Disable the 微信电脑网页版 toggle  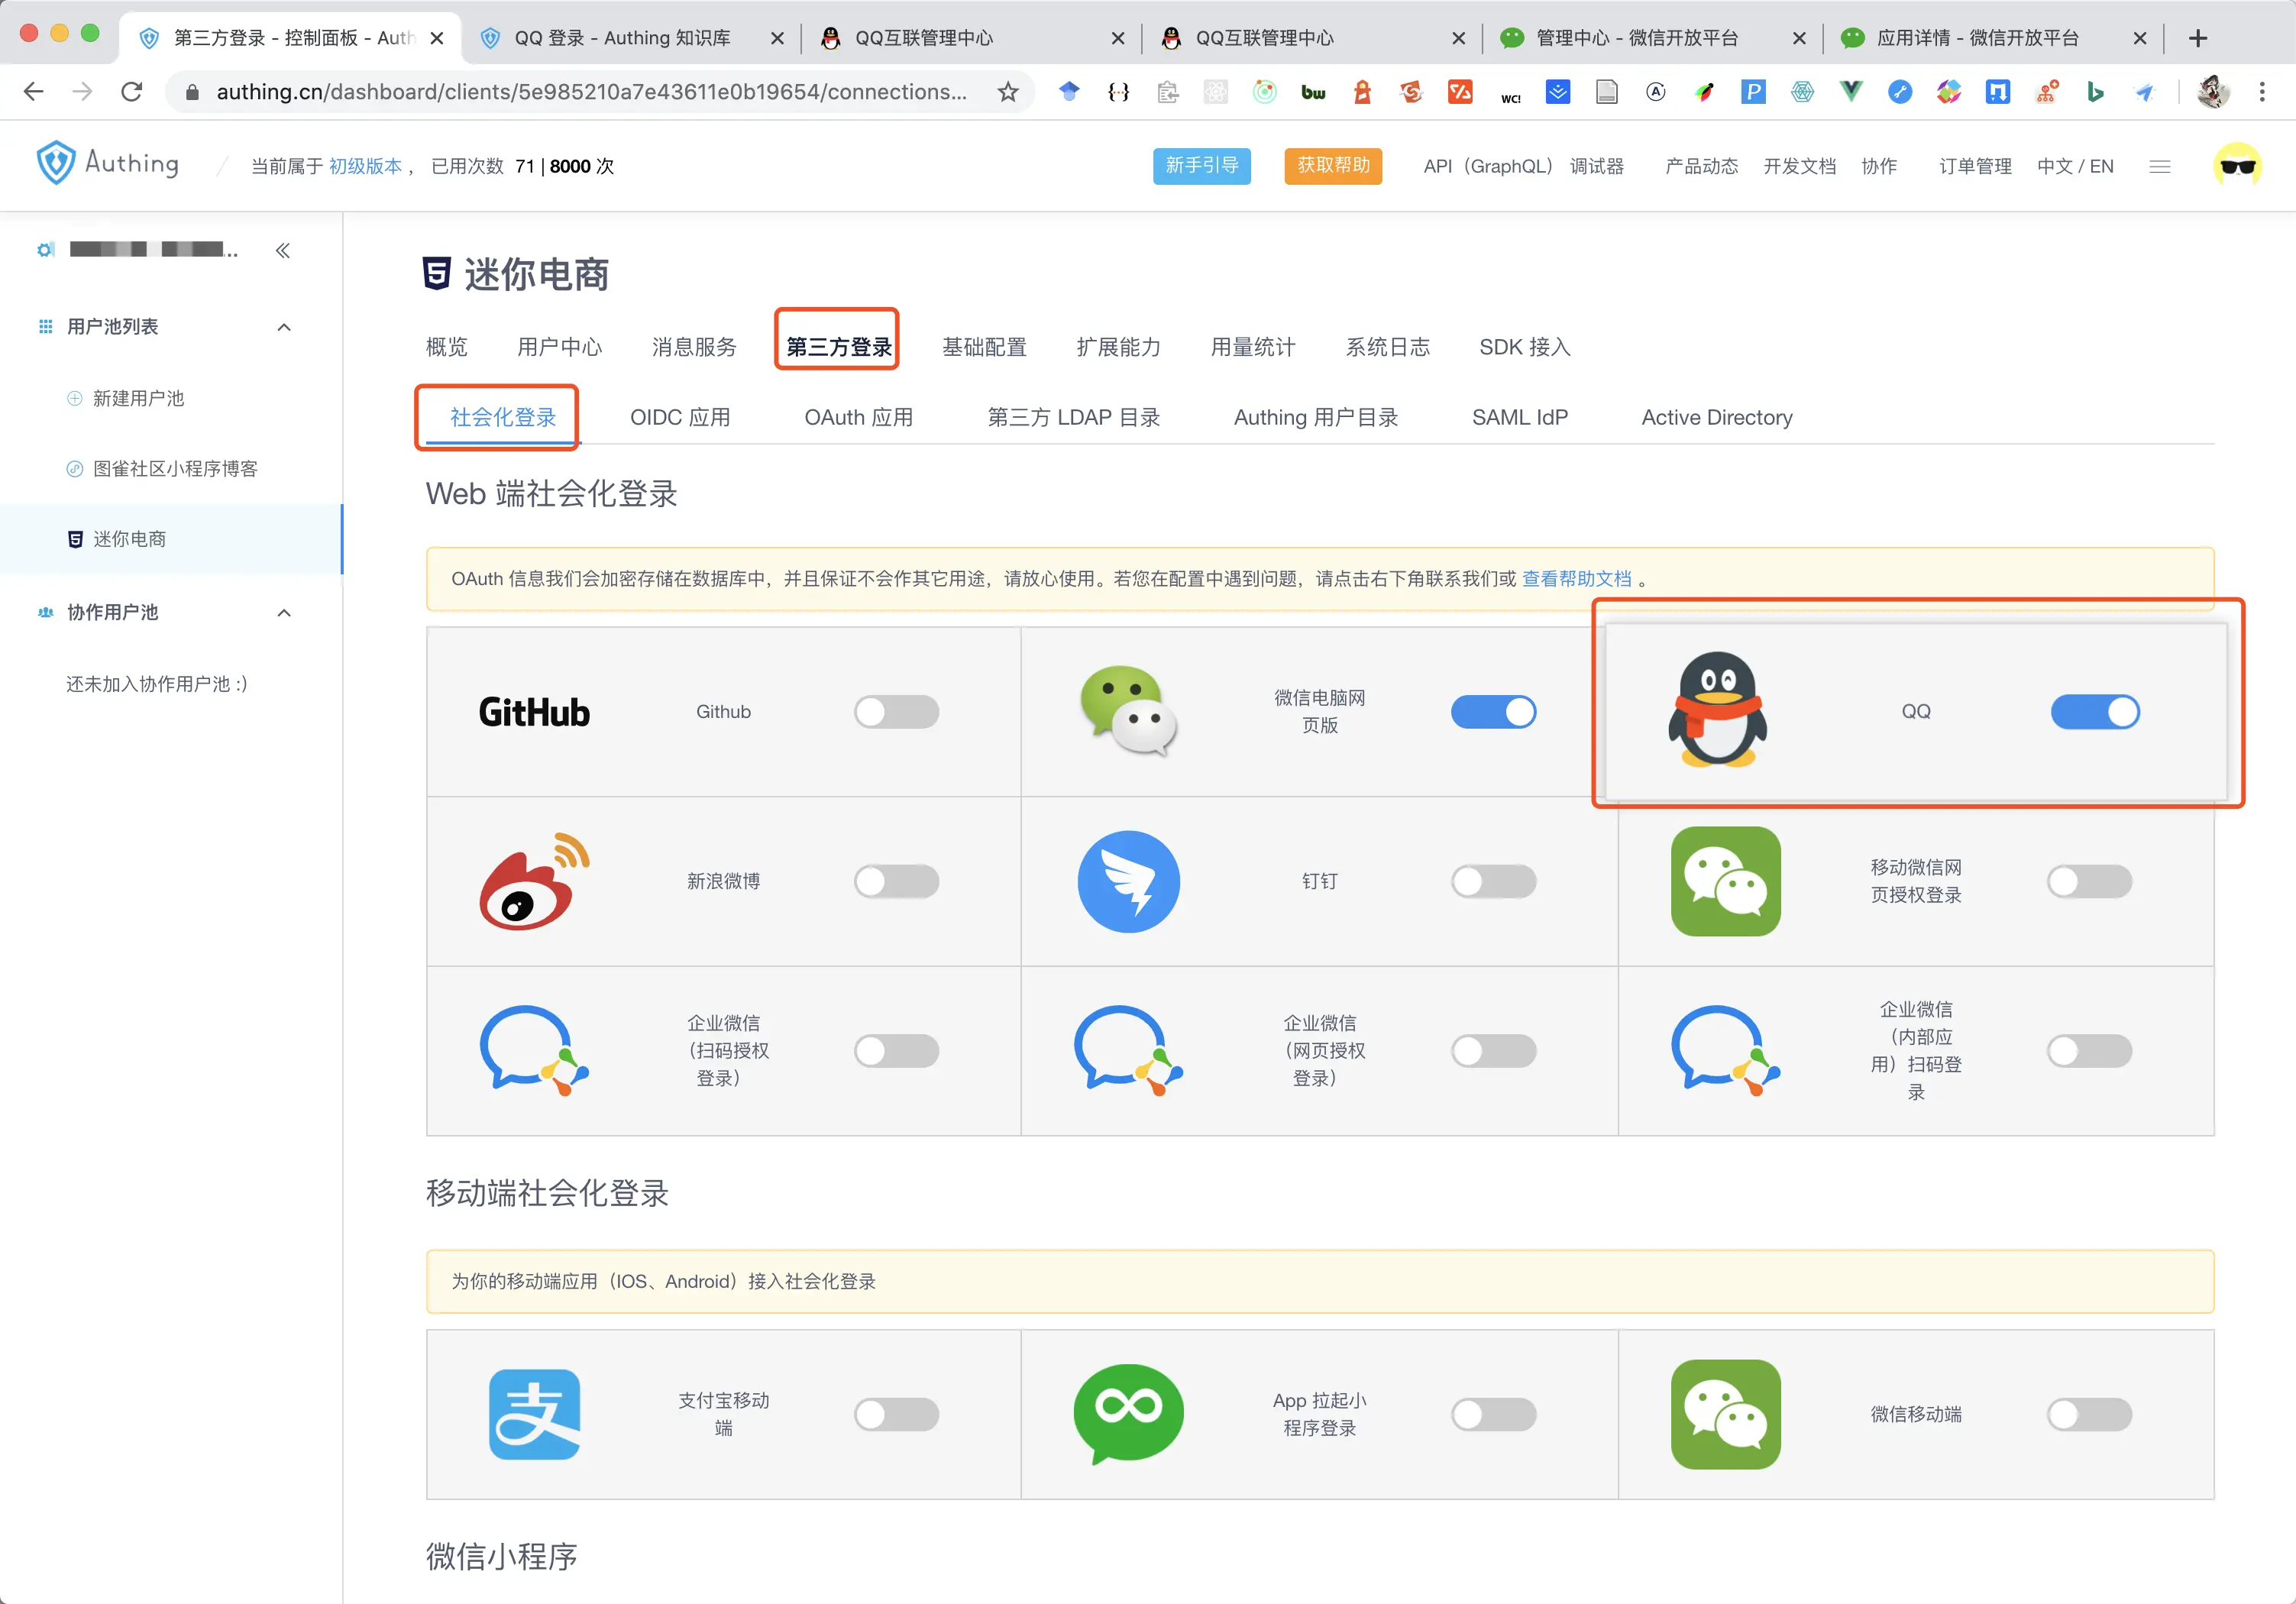pos(1493,712)
